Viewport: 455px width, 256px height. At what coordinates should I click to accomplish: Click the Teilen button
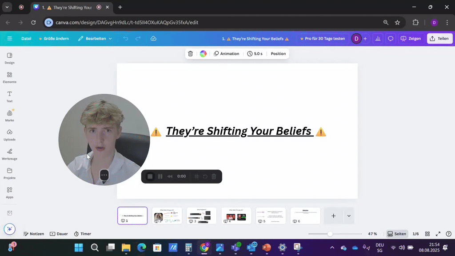pos(439,39)
